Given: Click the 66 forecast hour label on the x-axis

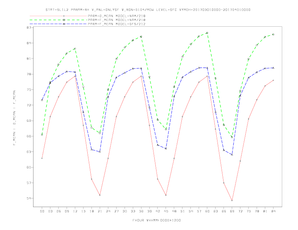Looking at the screenshot, I should [x=224, y=211].
